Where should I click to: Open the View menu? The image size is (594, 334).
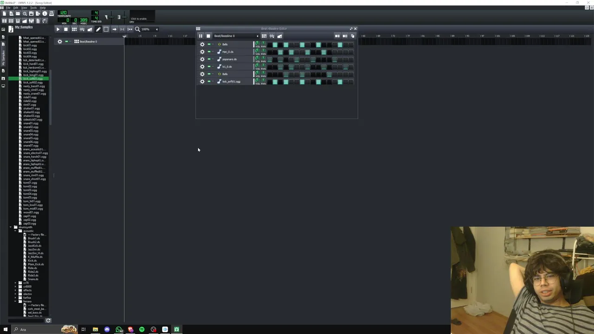24,8
